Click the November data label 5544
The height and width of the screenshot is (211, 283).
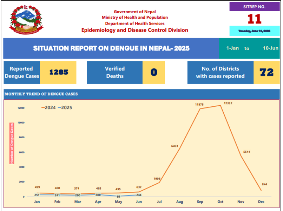coord(247,152)
